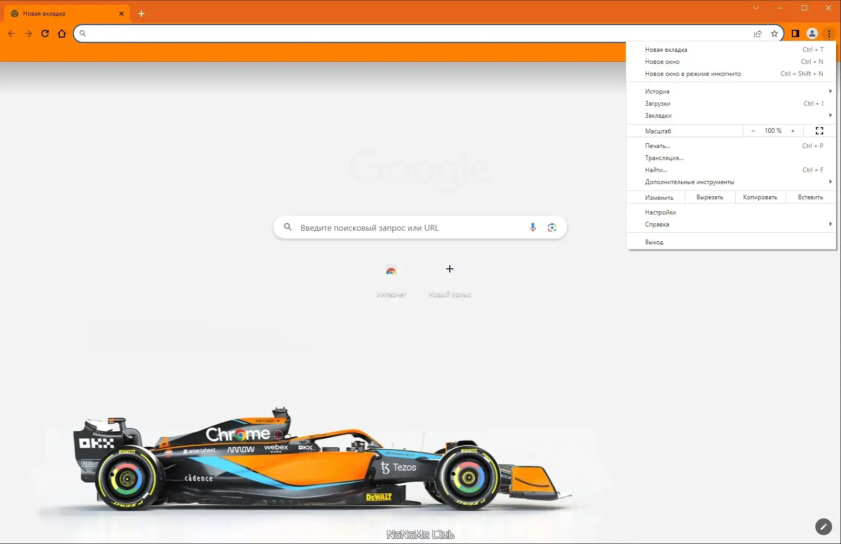Expand the Справка submenu

coord(731,224)
